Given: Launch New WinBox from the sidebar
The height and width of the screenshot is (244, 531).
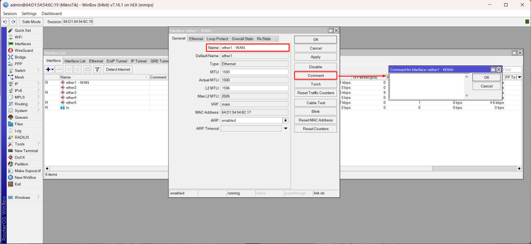Looking at the screenshot, I should coord(25,178).
